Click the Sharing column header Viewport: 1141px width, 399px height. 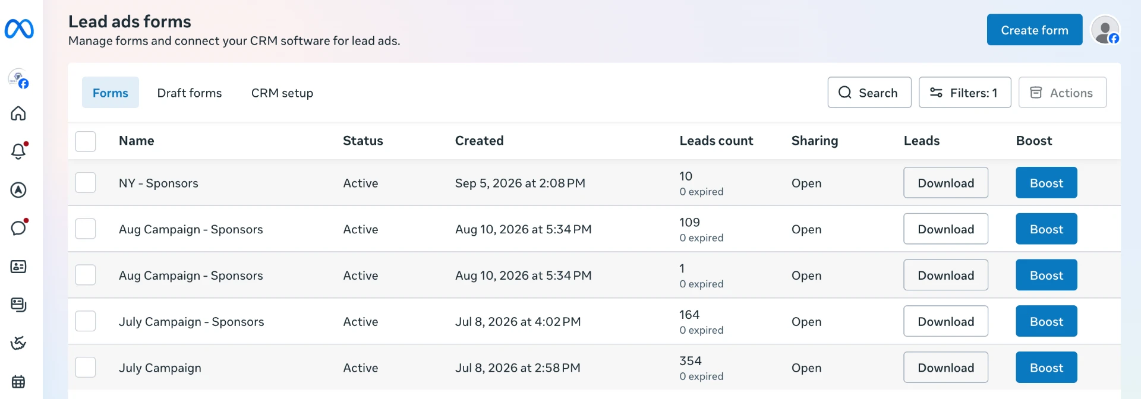click(x=815, y=141)
